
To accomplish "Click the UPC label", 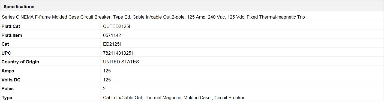I will 6,53.
